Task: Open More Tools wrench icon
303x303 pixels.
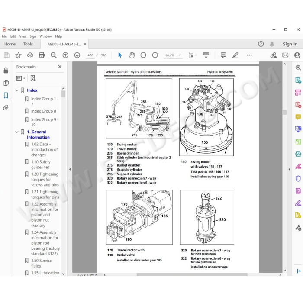Action: tap(298, 228)
